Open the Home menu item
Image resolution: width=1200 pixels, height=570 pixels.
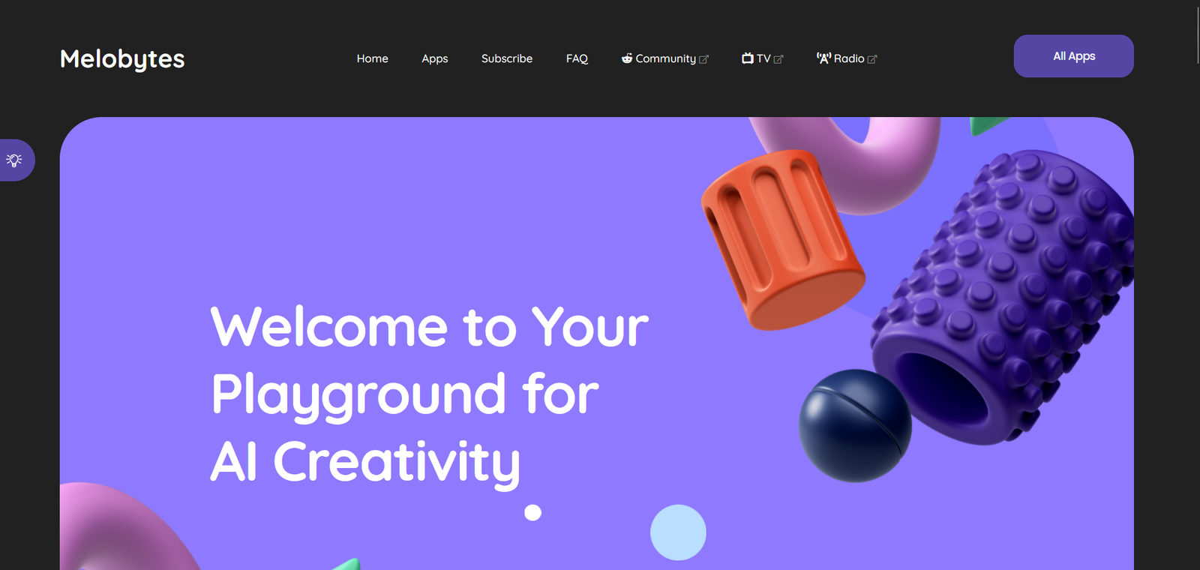coord(373,58)
